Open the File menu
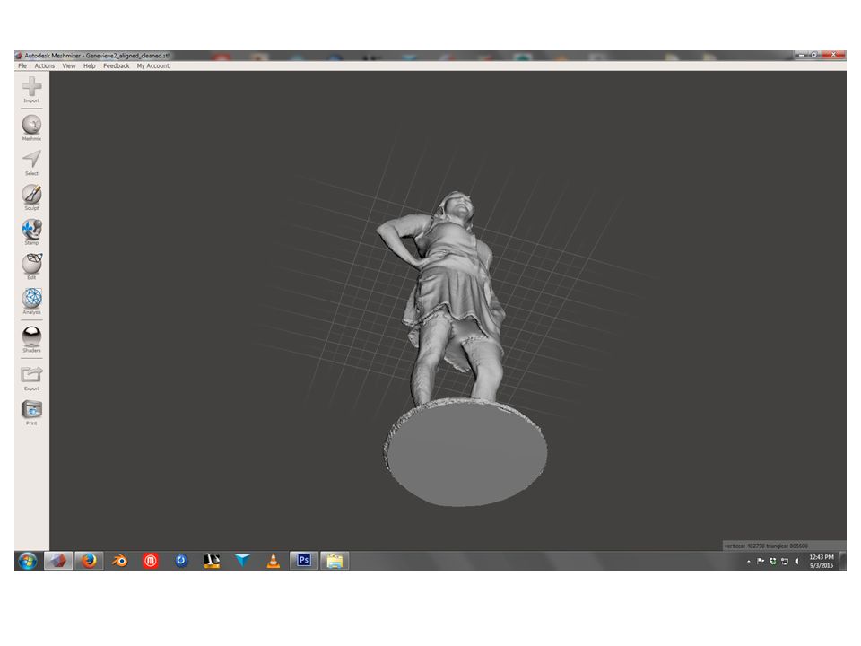861x646 pixels. [22, 65]
